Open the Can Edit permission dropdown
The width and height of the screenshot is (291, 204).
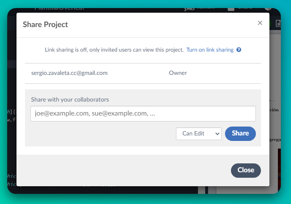(198, 134)
